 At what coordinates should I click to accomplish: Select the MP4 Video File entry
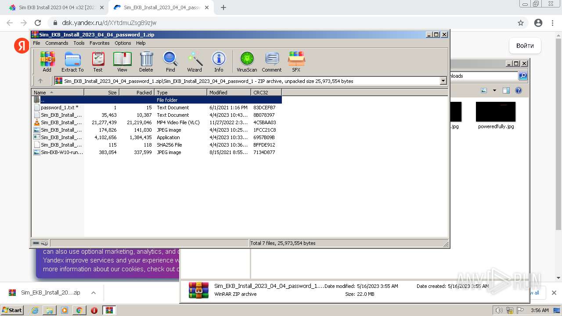pyautogui.click(x=157, y=122)
